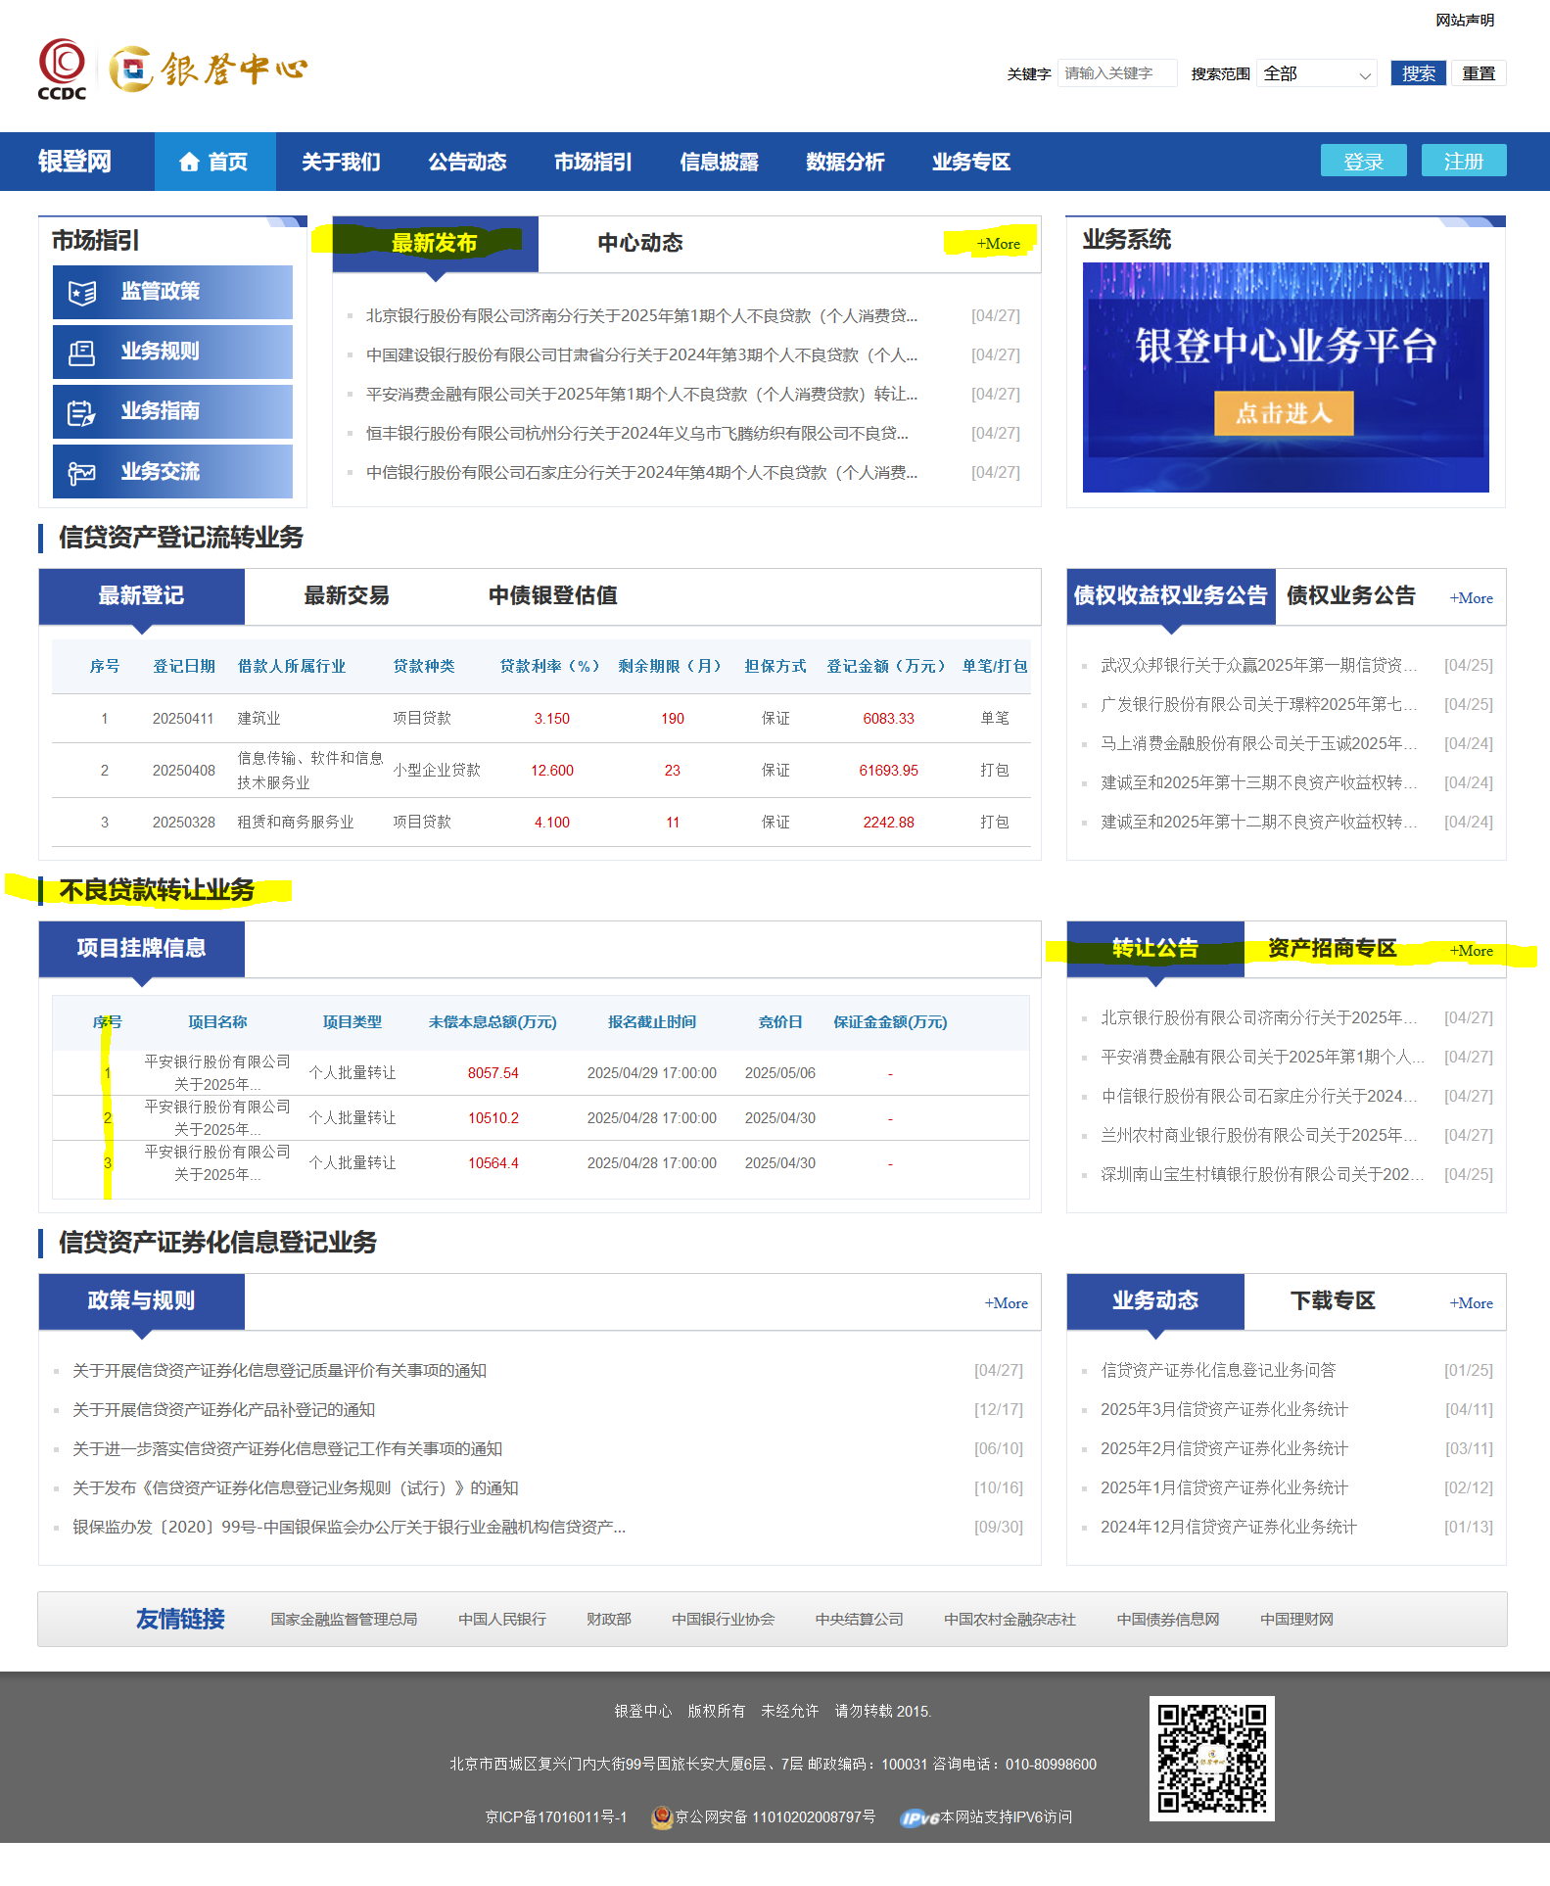This screenshot has height=1886, width=1550.
Task: Click the IPv6 badge icon
Action: 919,1817
